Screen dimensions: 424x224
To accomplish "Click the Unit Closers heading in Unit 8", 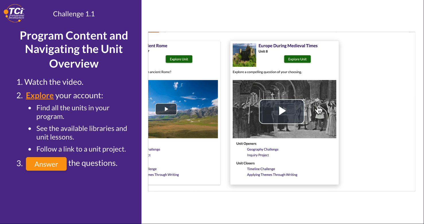I will (245, 163).
